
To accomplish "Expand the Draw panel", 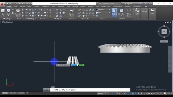I will [x=42, y=19].
